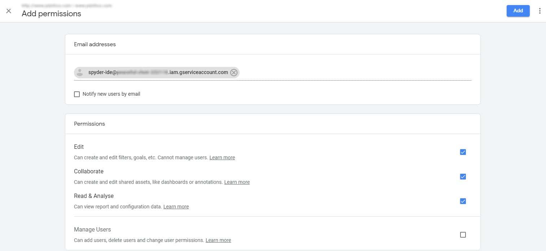Image resolution: width=546 pixels, height=251 pixels.
Task: Select the spyder-ide email chip
Action: pyautogui.click(x=155, y=72)
